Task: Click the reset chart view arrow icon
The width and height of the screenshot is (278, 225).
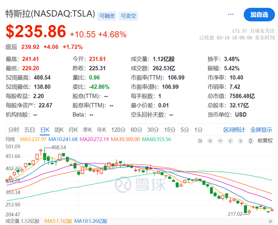Action: [x=200, y=141]
